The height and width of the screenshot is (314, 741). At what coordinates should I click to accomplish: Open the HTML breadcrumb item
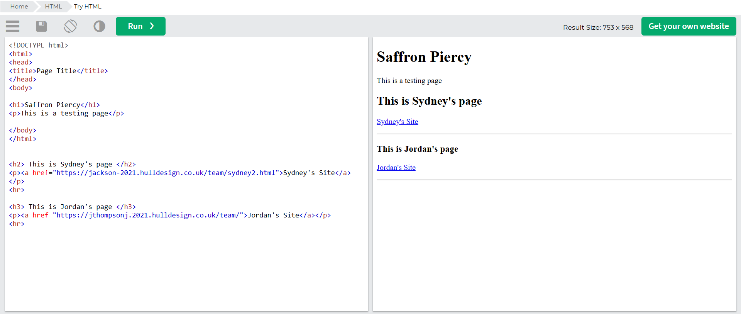pyautogui.click(x=53, y=7)
